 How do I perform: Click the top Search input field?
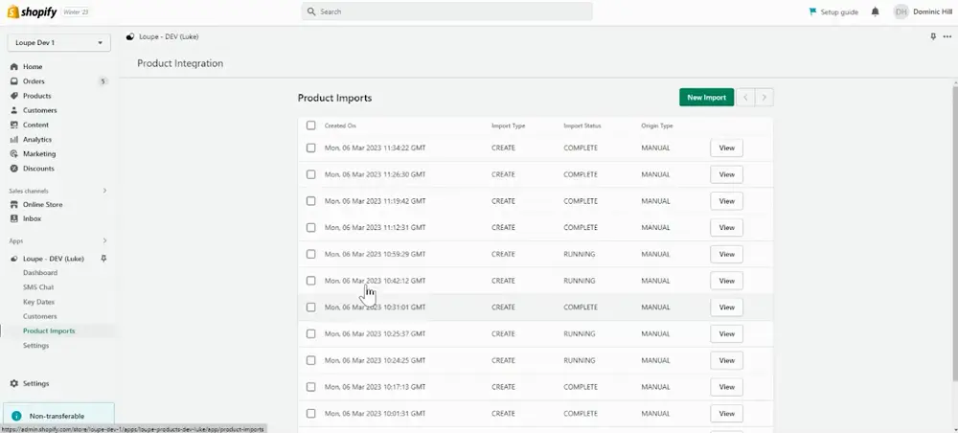[446, 11]
